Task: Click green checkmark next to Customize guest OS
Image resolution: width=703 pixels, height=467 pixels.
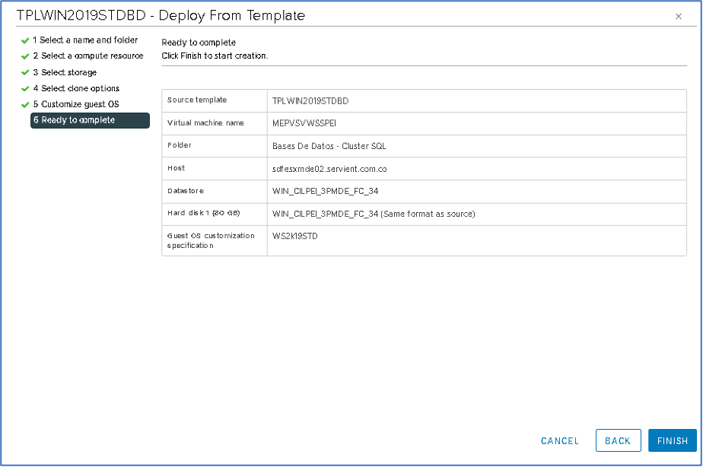Action: (x=25, y=104)
